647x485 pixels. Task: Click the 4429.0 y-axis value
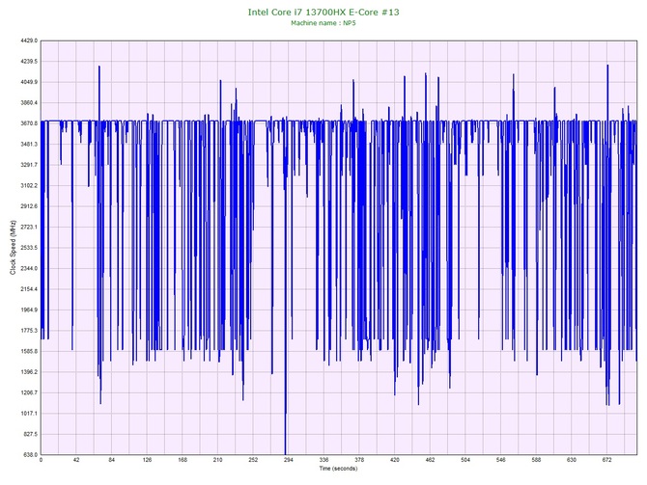tap(29, 40)
